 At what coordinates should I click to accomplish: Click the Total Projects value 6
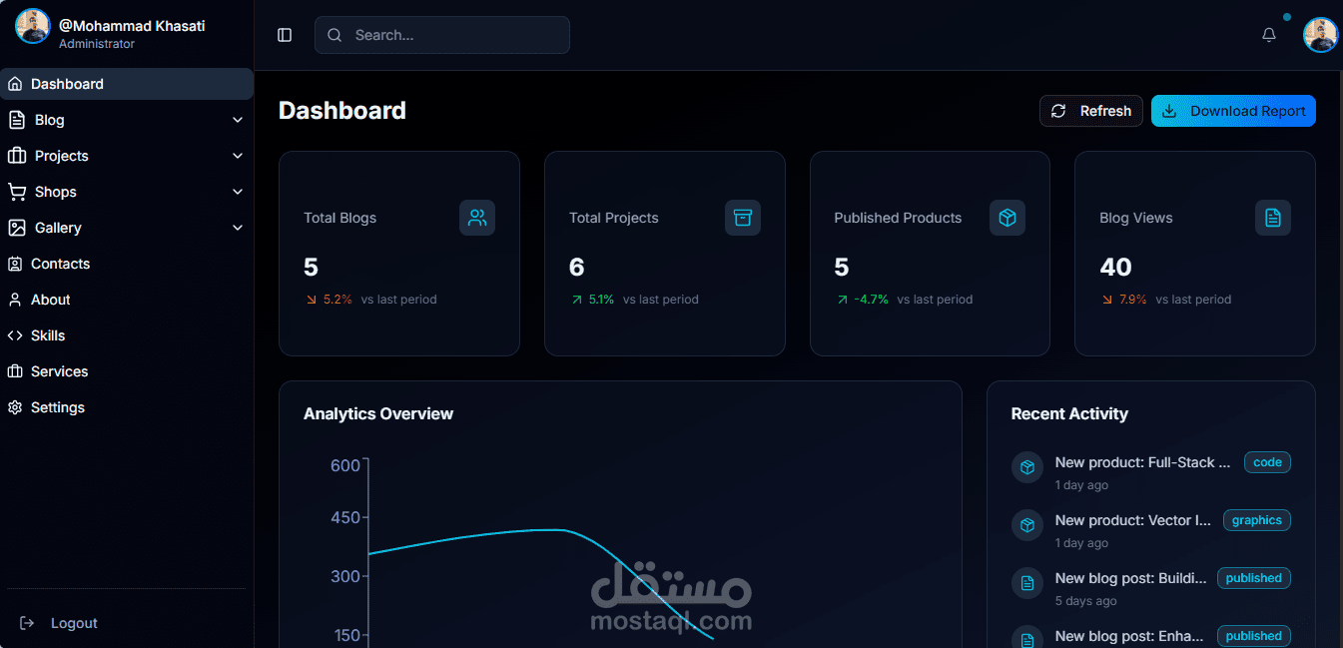coord(576,268)
